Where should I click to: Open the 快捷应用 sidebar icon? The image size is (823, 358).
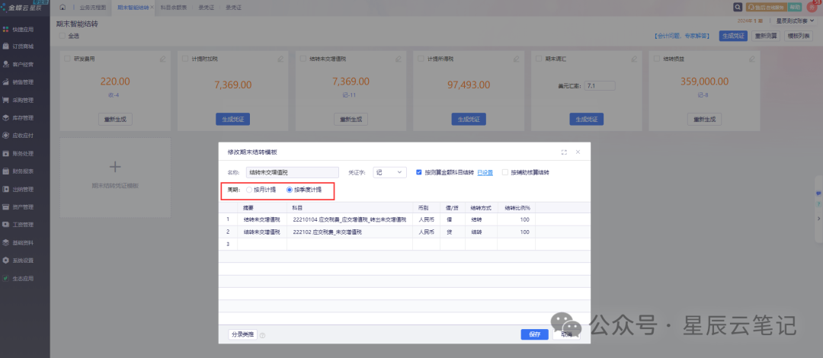(x=6, y=28)
